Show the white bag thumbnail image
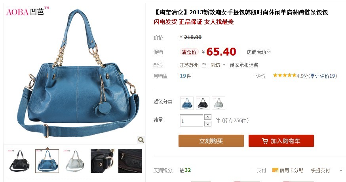The width and height of the screenshot is (346, 182). 75,161
